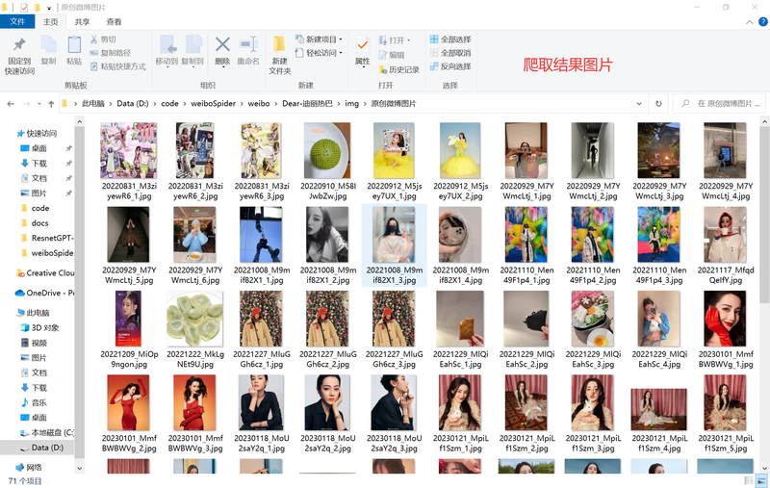Screen dimensions: 770x488
Task: Switch to the 查看 View ribbon tab
Action: [x=114, y=21]
